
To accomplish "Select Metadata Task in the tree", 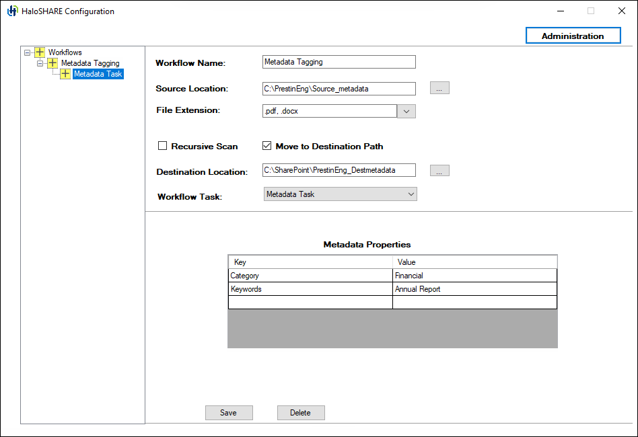I will click(98, 74).
